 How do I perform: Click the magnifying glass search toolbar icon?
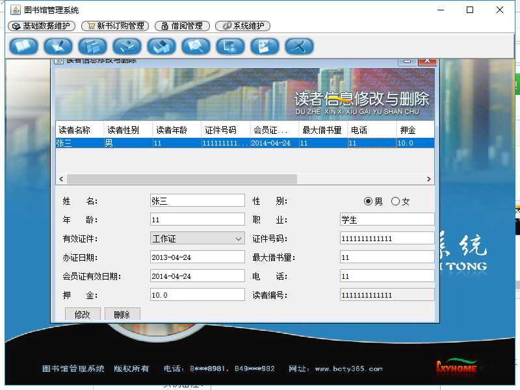[196, 47]
